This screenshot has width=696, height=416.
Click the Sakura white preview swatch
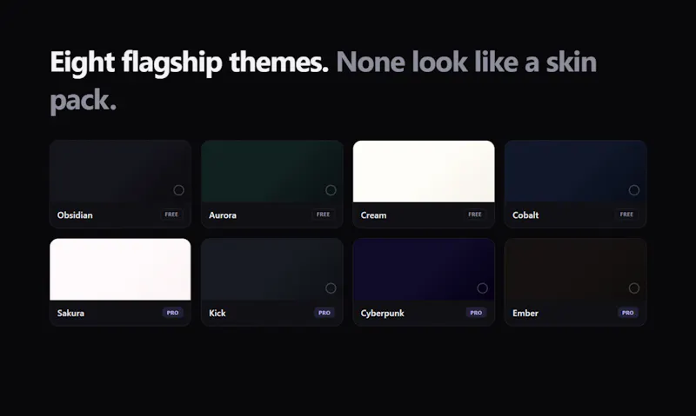pos(120,269)
